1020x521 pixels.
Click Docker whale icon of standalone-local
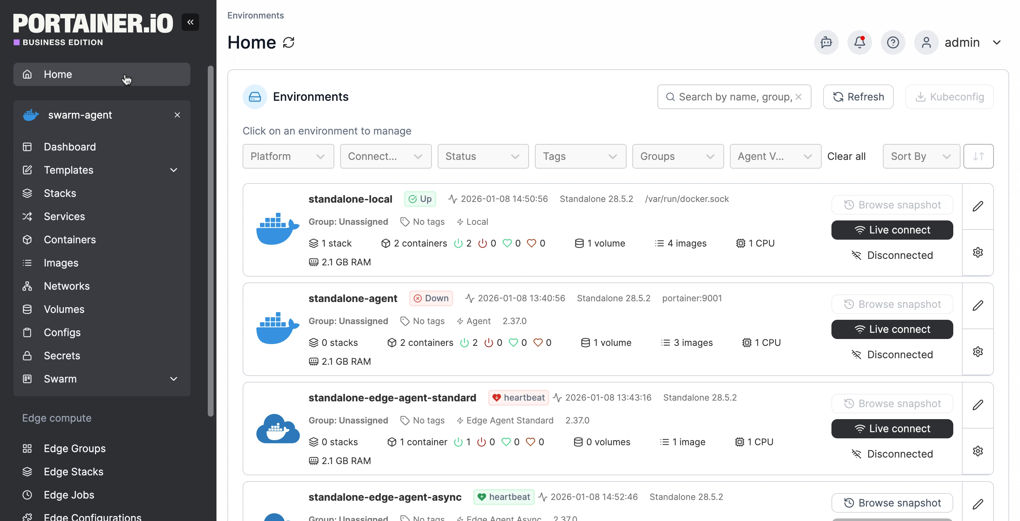277,229
